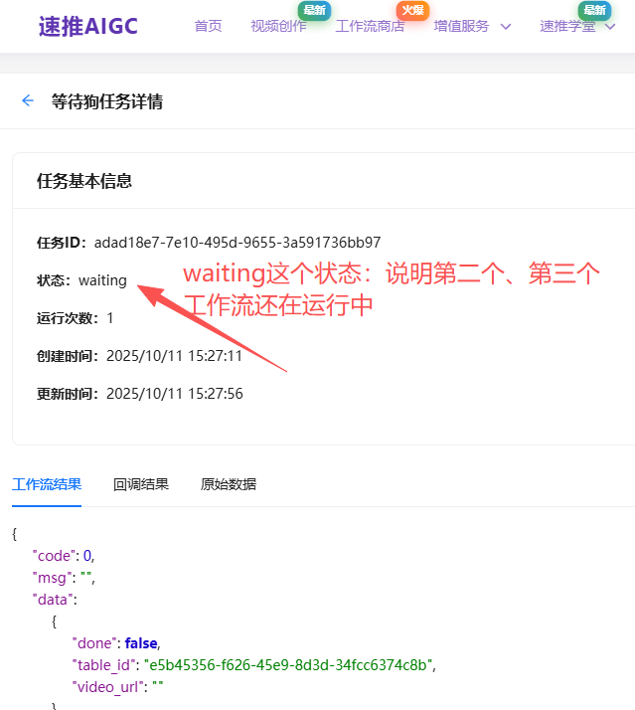The height and width of the screenshot is (710, 635).
Task: Expand the 速推学堂 dropdown menu
Action: pyautogui.click(x=577, y=26)
